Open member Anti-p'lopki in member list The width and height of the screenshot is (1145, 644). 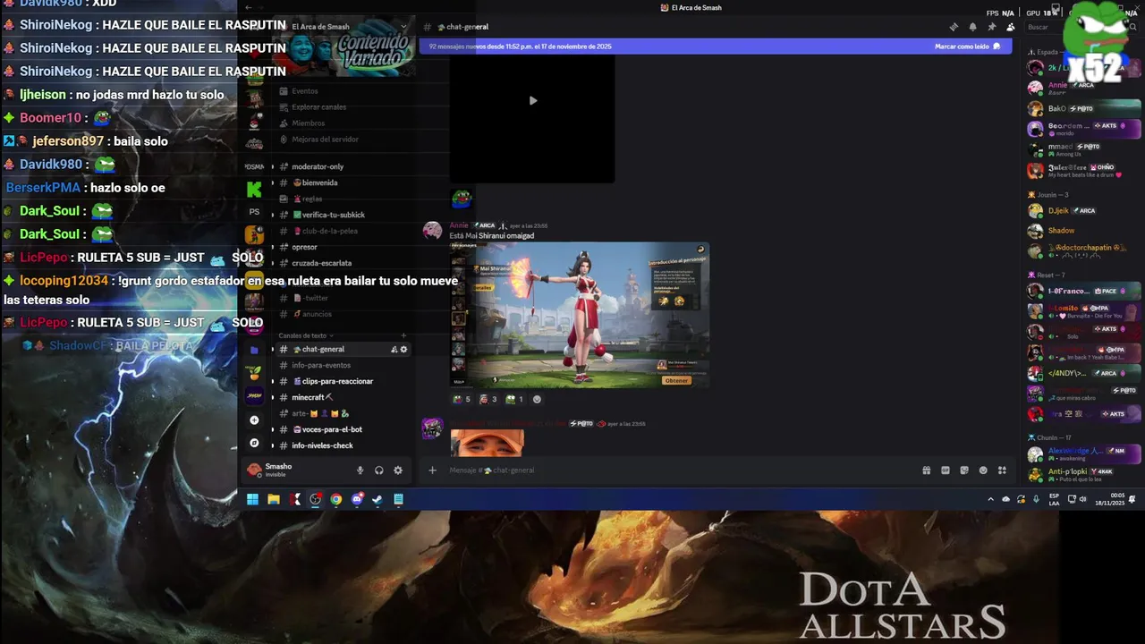[1084, 474]
